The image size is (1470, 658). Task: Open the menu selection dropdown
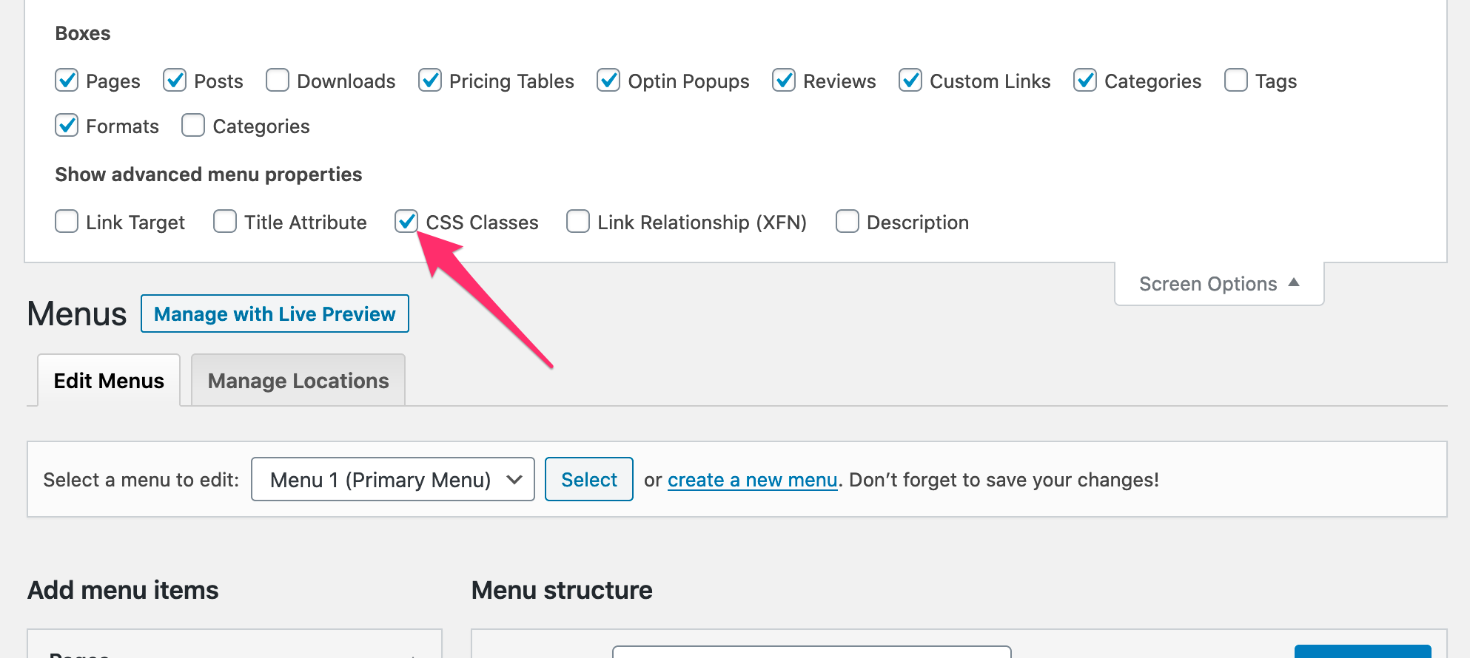[392, 479]
